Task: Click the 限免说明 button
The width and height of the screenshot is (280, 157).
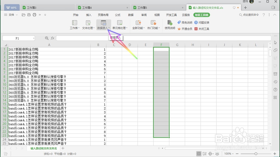Action: 185,23
